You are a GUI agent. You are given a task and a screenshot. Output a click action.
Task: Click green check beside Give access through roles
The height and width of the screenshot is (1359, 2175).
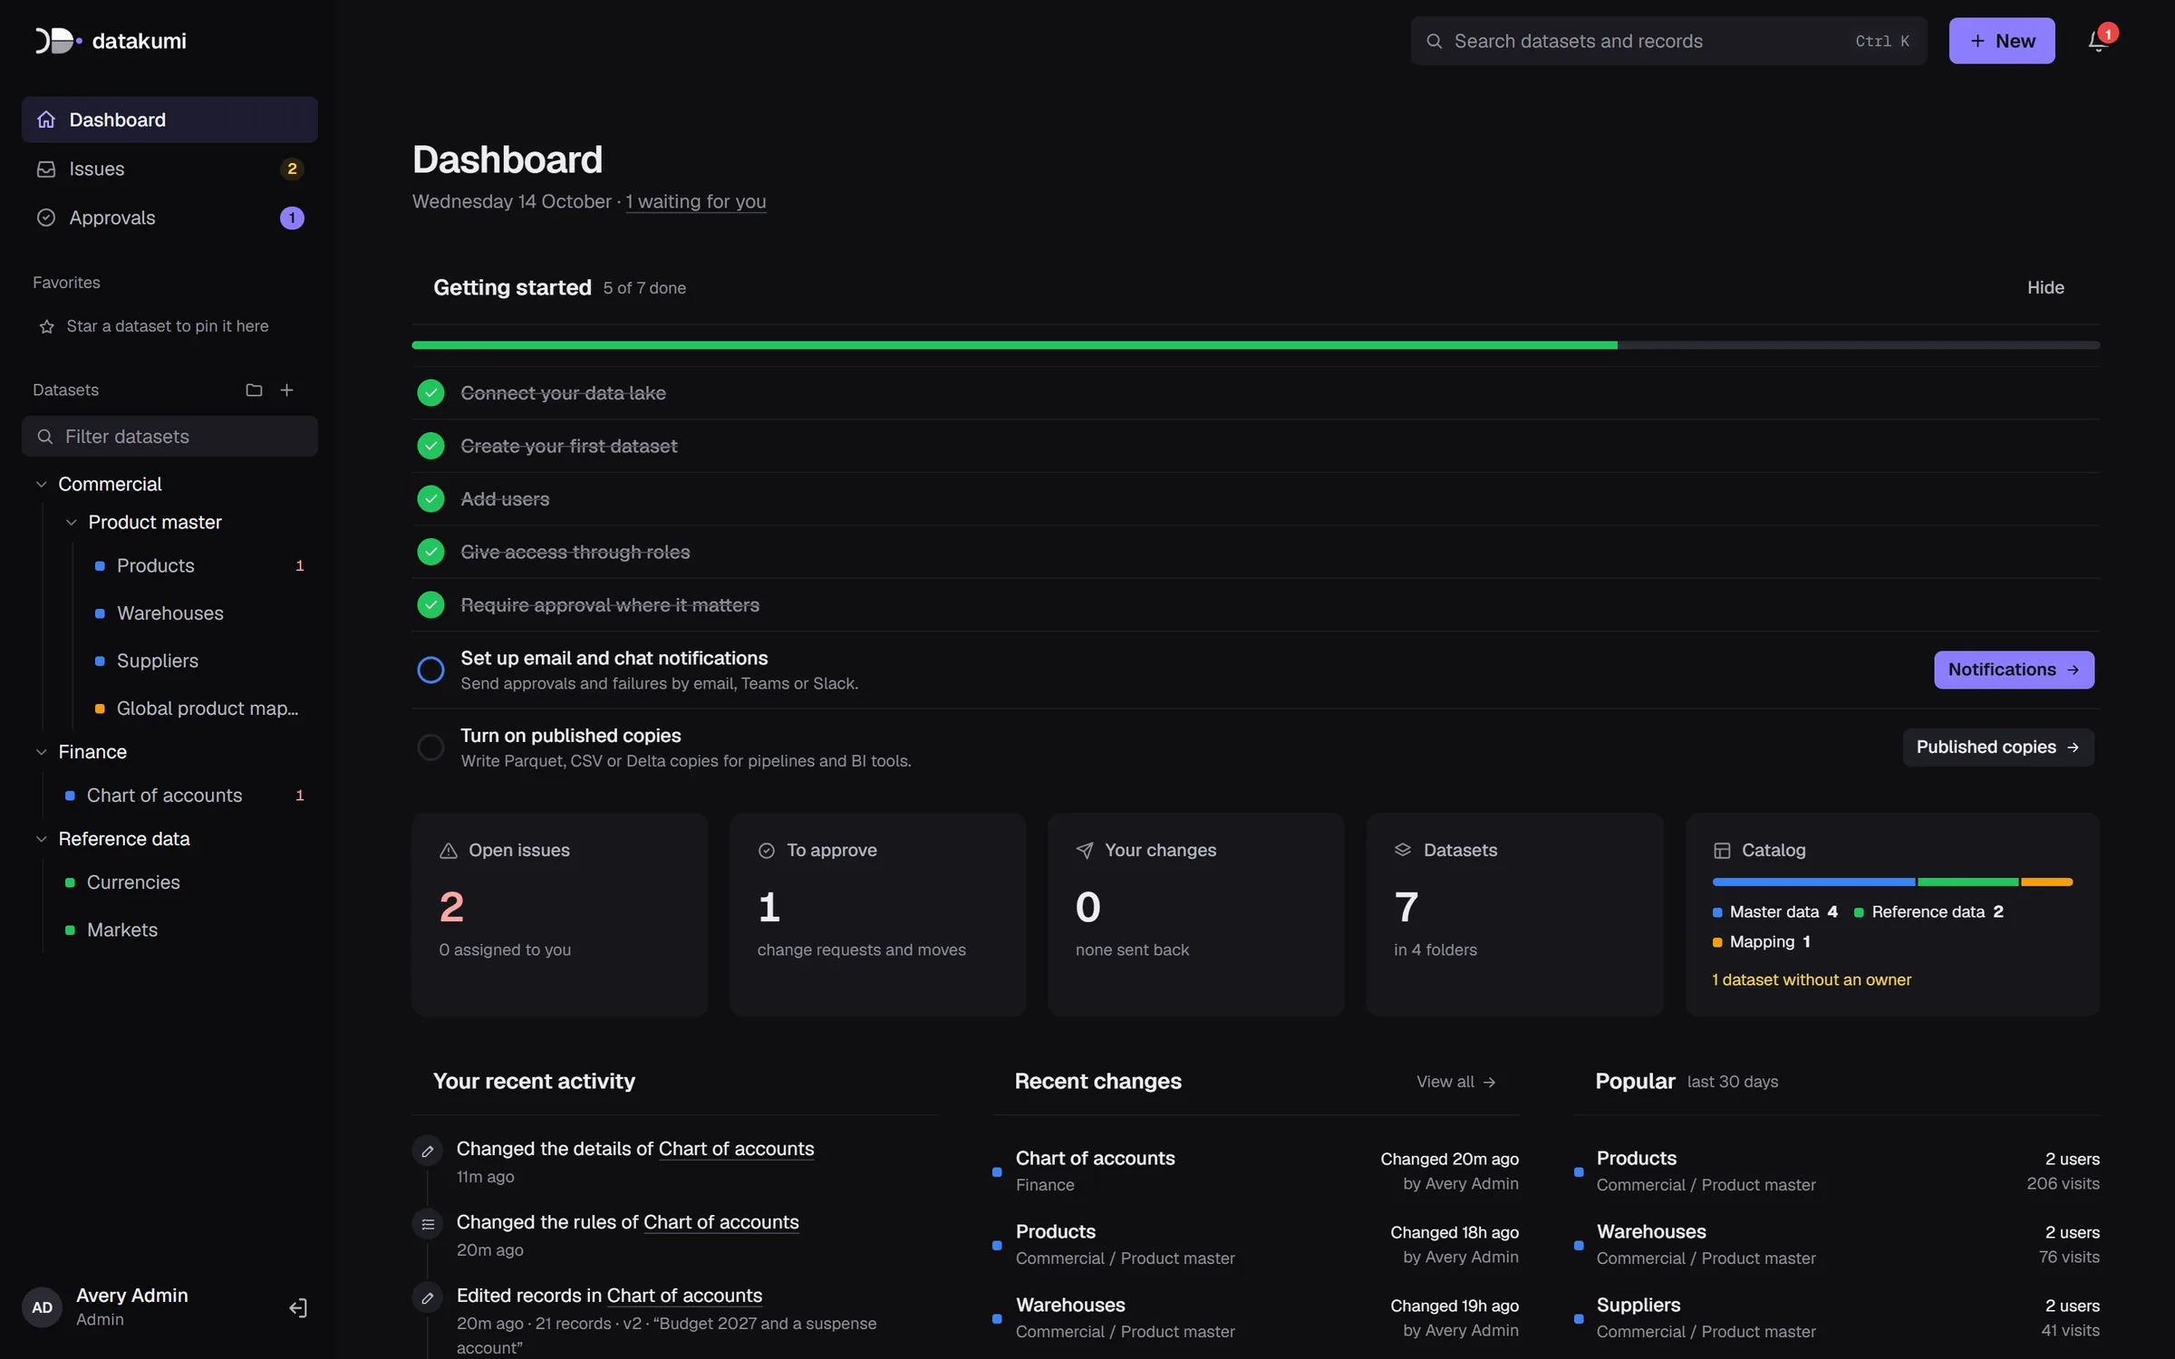click(x=430, y=552)
